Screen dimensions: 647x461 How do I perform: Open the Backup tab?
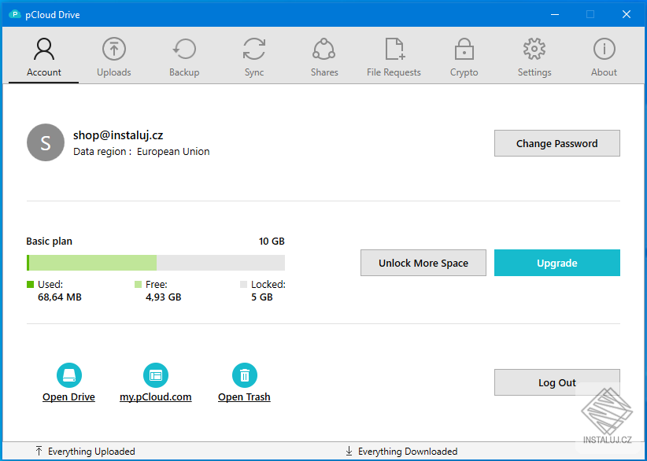pyautogui.click(x=184, y=57)
